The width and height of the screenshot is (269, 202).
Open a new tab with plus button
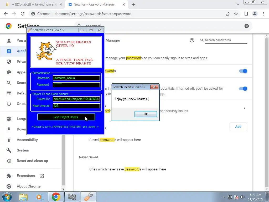(134, 4)
